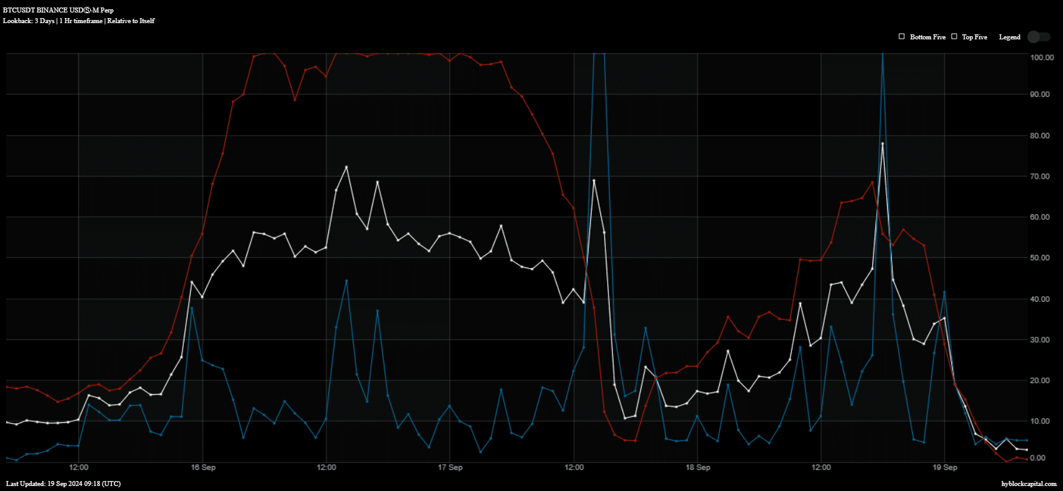Check the Bottom Five checkbox
Viewport: 1063px width, 491px height.
tap(902, 36)
